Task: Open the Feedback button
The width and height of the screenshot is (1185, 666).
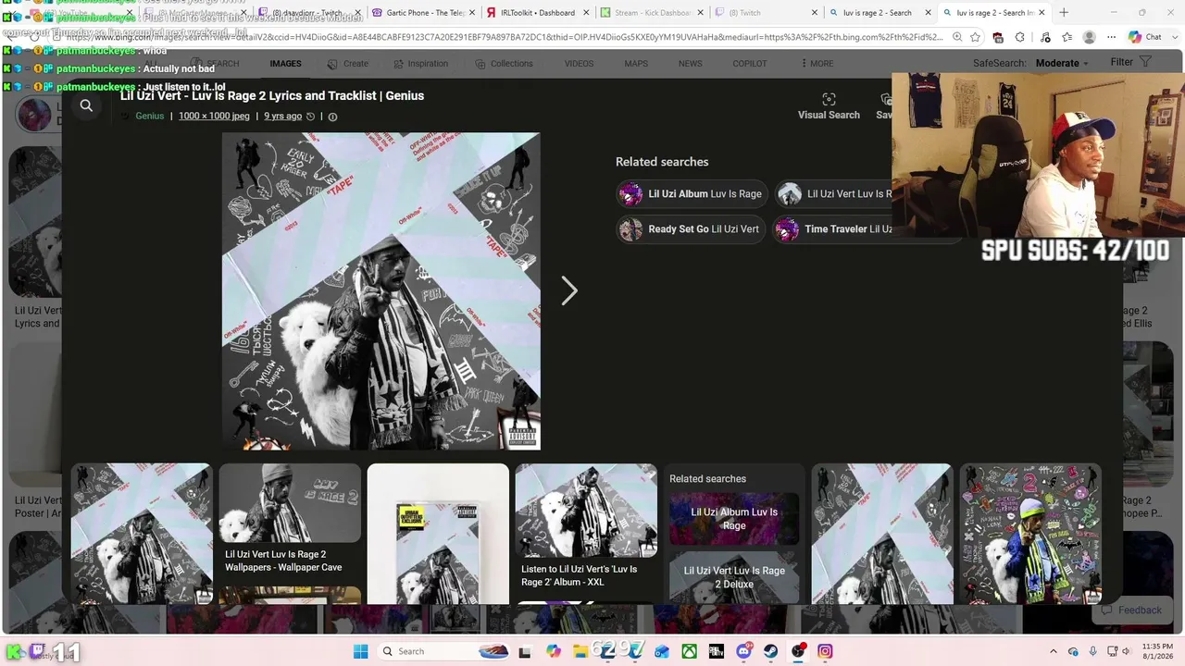Action: [x=1130, y=610]
